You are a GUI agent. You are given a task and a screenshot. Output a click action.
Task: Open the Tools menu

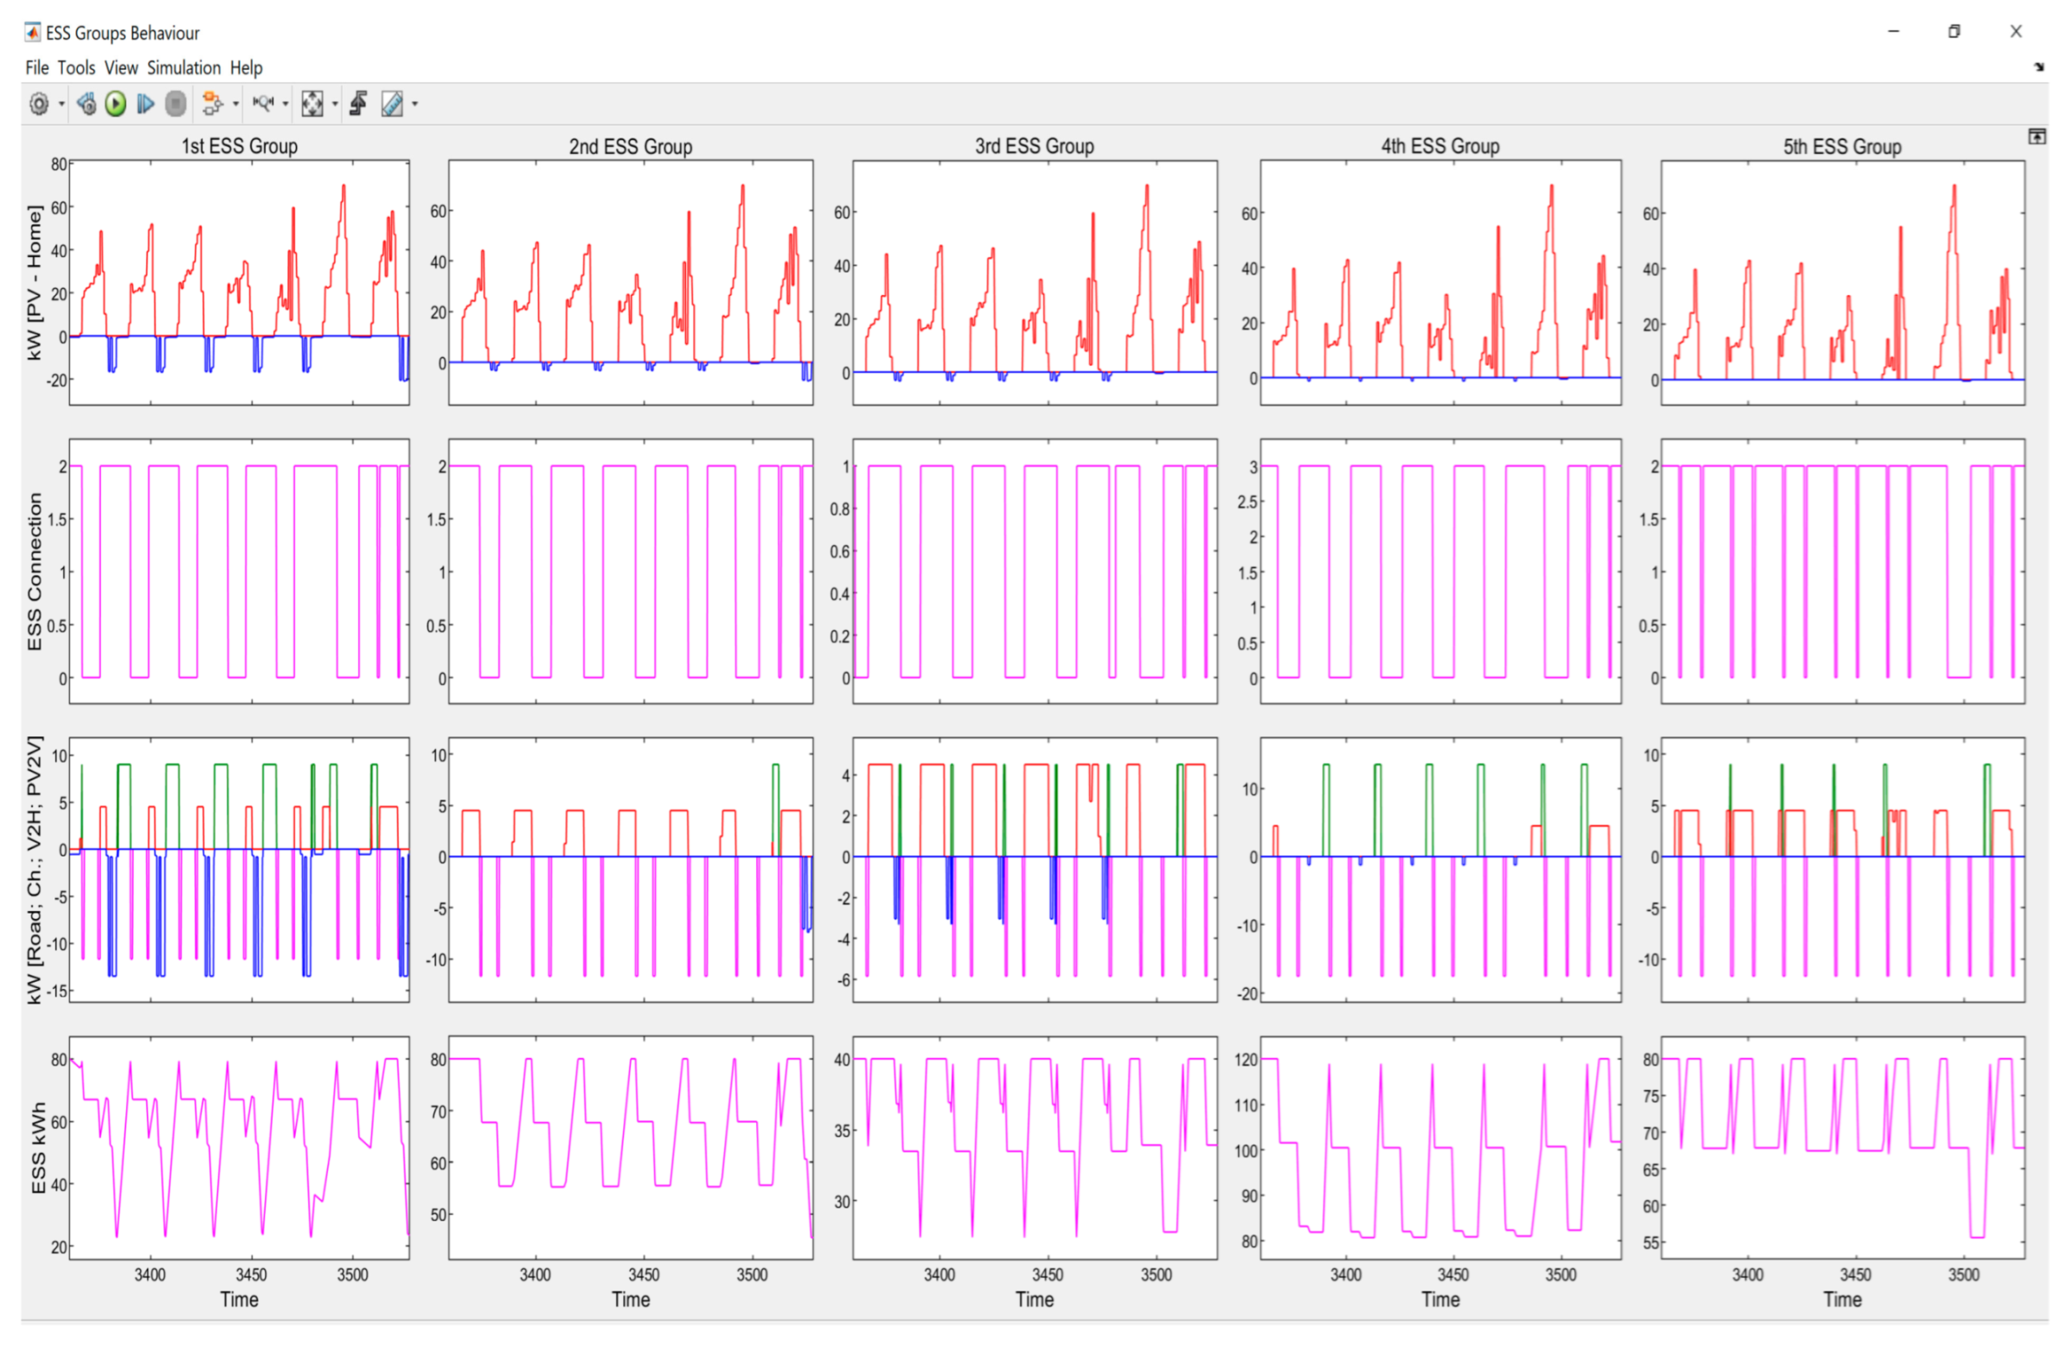(x=76, y=68)
